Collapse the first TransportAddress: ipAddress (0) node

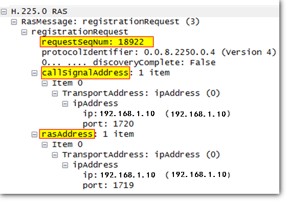tap(55, 94)
